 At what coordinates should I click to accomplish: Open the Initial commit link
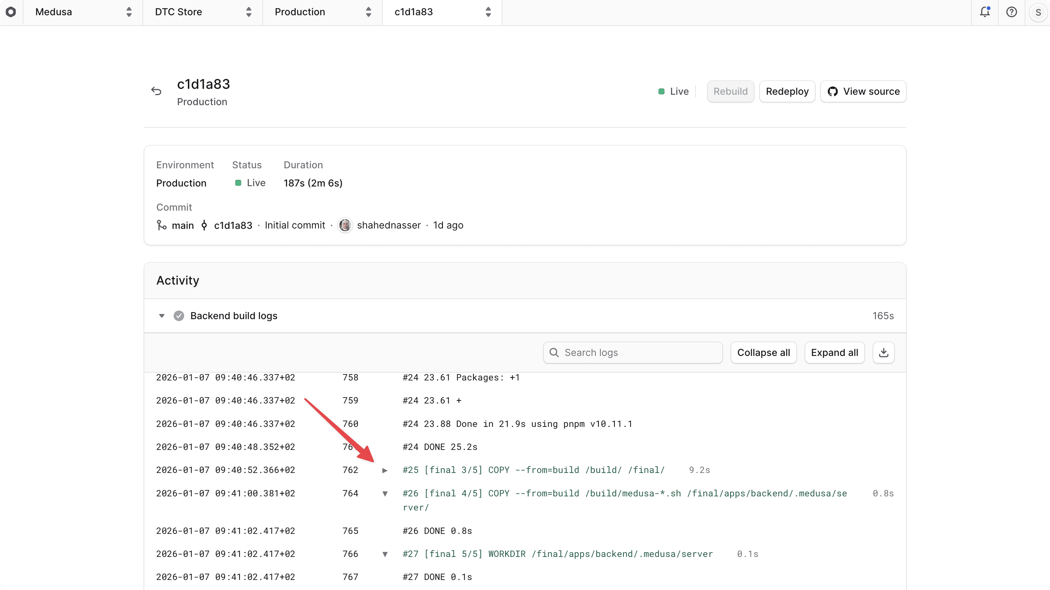point(295,225)
